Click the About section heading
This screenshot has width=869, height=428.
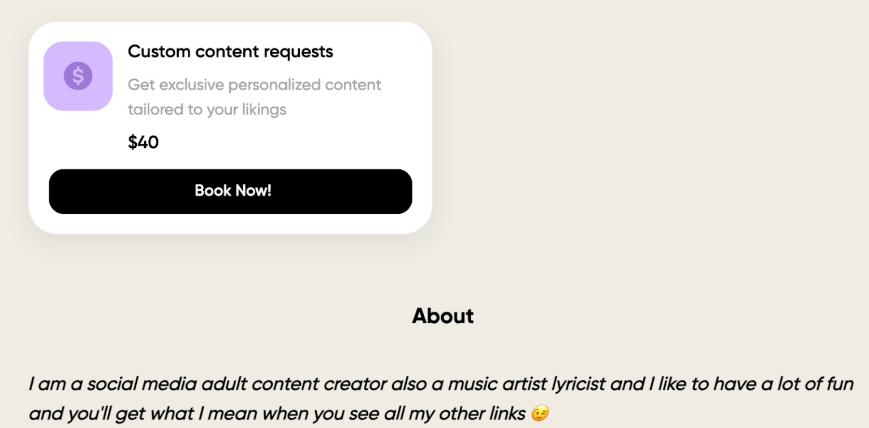pos(442,316)
